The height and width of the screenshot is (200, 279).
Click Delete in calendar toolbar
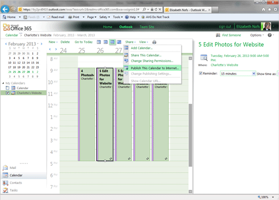tap(65, 42)
